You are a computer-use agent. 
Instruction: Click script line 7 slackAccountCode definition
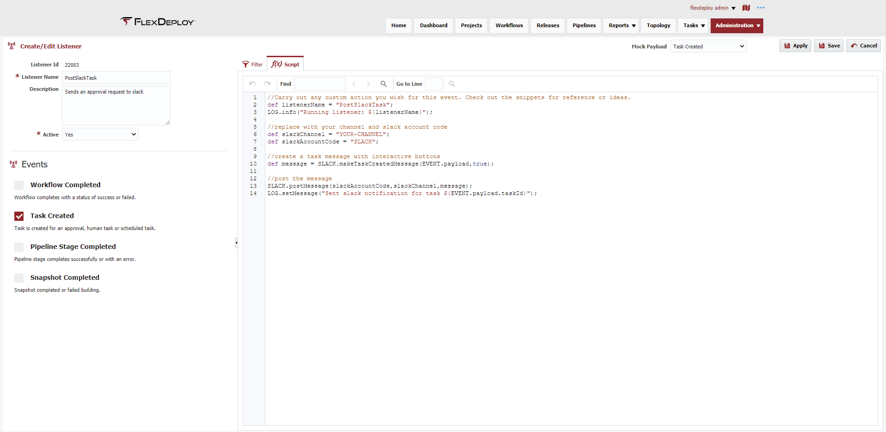point(323,142)
